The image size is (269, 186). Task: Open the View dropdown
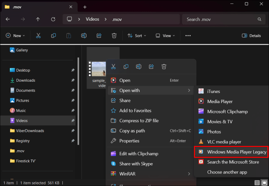(165, 36)
